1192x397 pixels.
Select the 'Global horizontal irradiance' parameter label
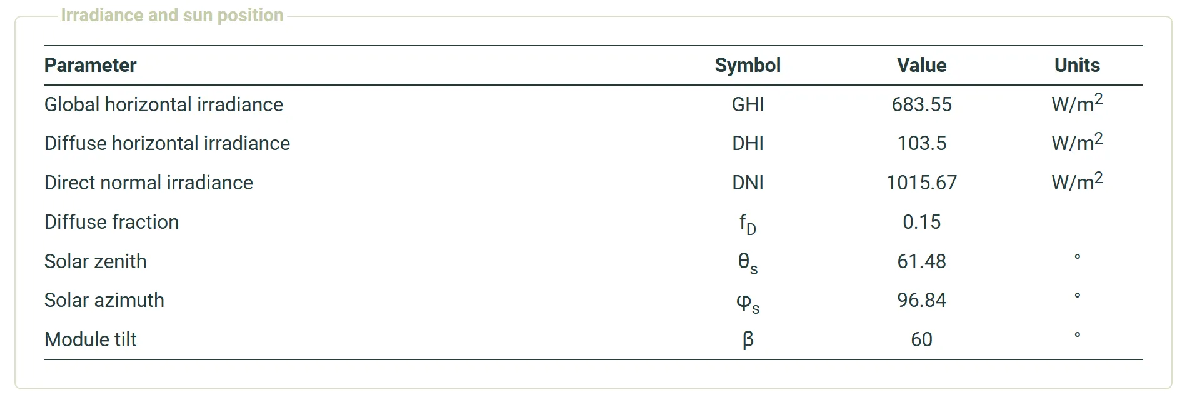[x=163, y=104]
